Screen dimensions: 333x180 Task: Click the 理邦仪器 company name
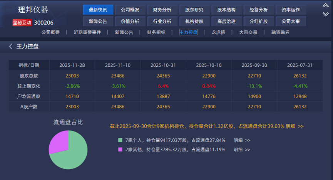click(x=33, y=10)
